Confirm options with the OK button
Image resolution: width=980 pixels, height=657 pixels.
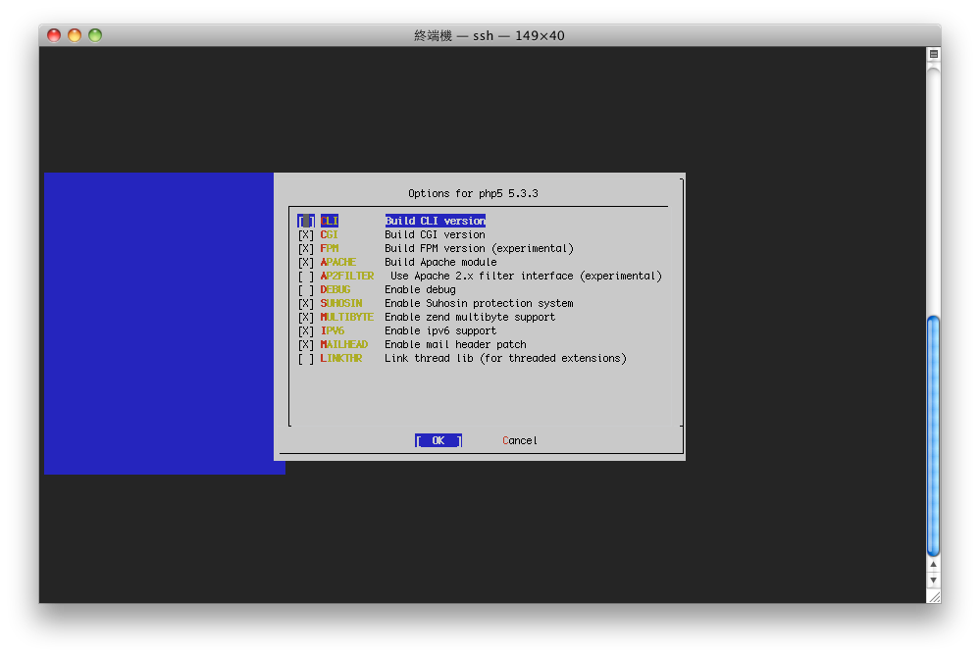[x=438, y=441]
